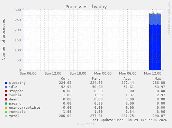This screenshot has height=128, width=172.
Task: Click the dark blue sleeping area in chart
Action: click(155, 47)
